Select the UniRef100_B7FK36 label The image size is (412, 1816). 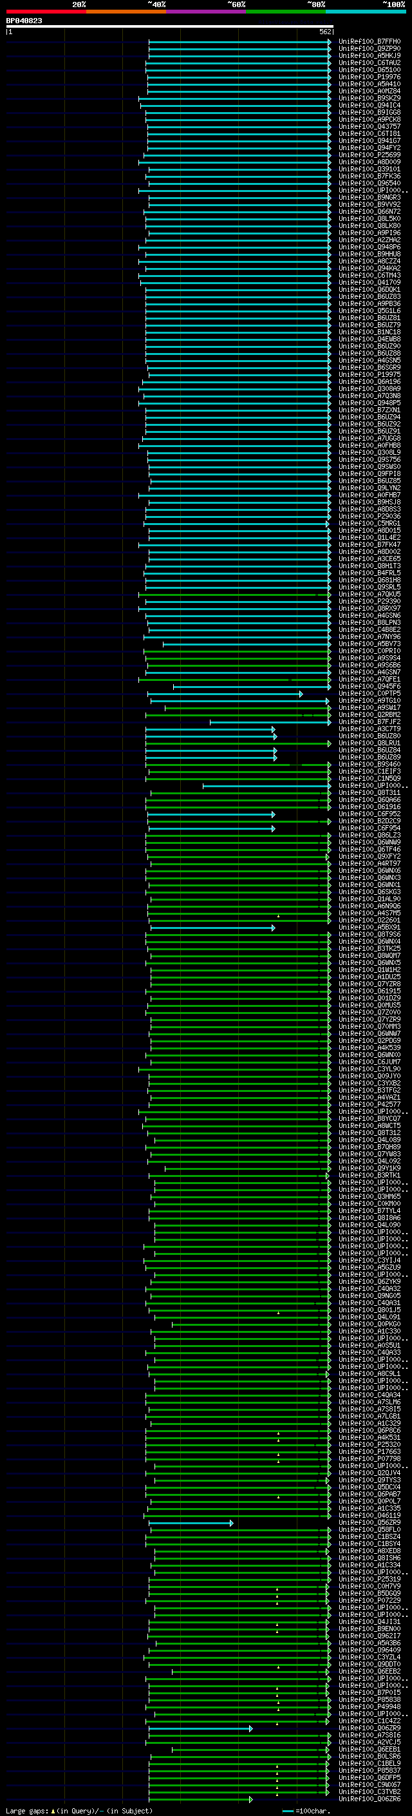370,177
